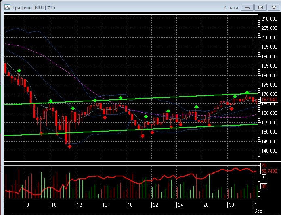Click the 175 000 price axis label
The image size is (281, 215).
[269, 85]
